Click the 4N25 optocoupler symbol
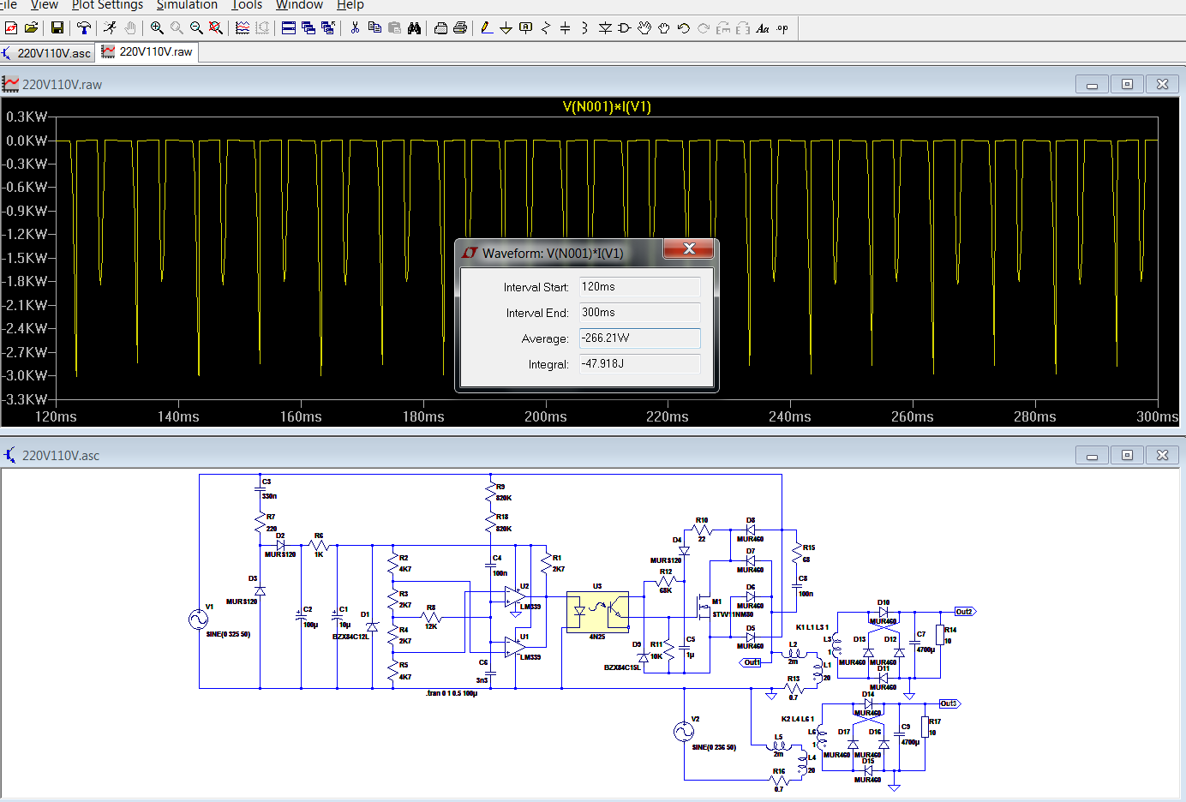This screenshot has height=802, width=1186. [x=597, y=612]
